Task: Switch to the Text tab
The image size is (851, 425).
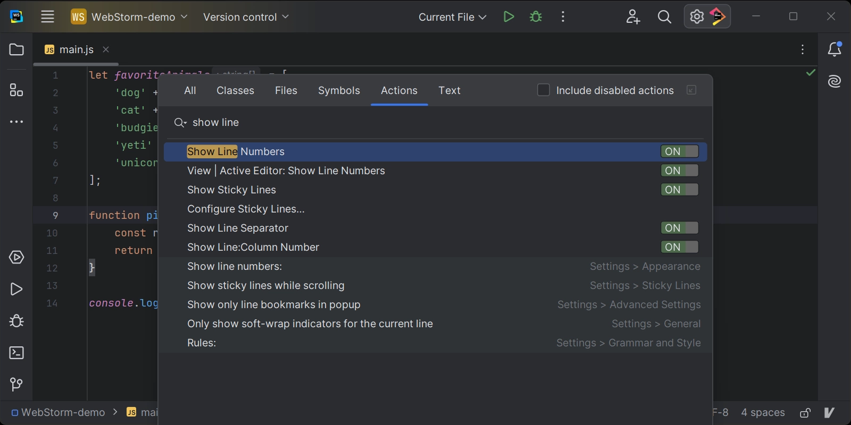Action: (449, 90)
